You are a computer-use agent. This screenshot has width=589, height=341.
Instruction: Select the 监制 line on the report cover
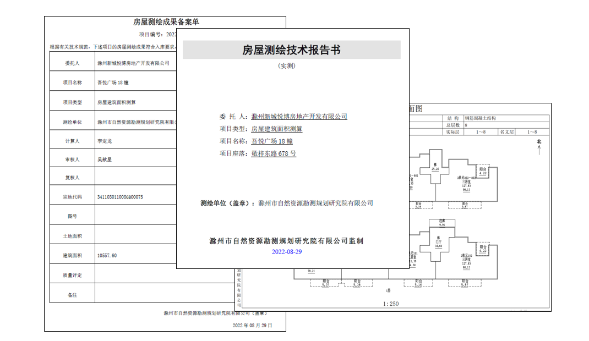coord(286,241)
